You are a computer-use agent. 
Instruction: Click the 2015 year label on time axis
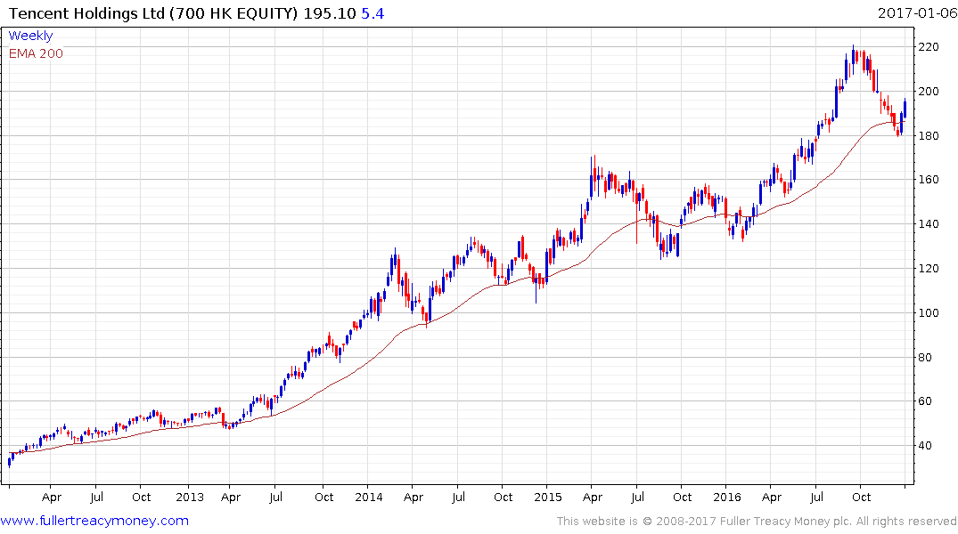pyautogui.click(x=547, y=497)
